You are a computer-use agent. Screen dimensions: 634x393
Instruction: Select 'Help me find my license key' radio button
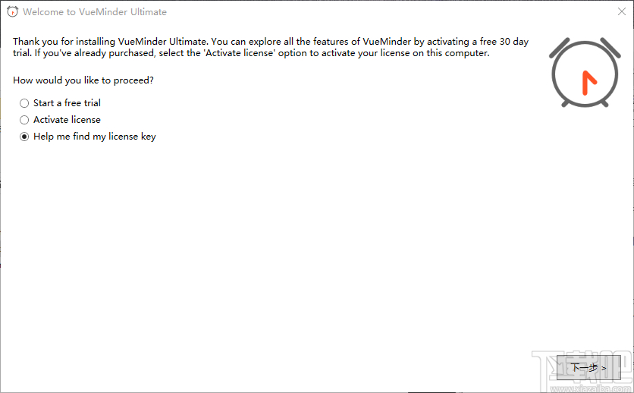[25, 137]
